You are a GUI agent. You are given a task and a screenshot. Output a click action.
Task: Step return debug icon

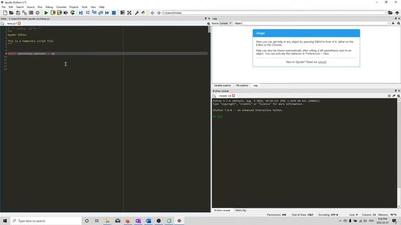click(x=100, y=12)
